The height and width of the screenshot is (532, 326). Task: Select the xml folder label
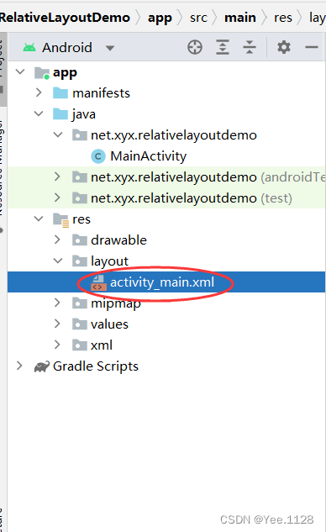pyautogui.click(x=102, y=345)
